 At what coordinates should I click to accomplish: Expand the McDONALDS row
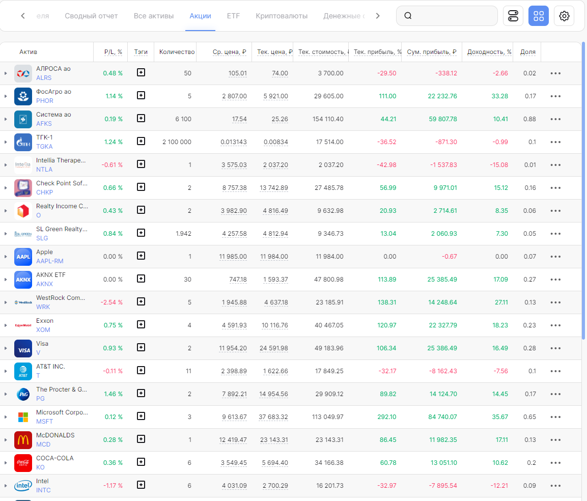point(6,440)
